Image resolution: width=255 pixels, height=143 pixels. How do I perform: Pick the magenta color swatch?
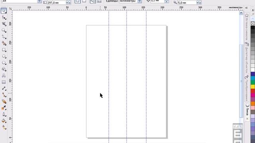point(253,95)
